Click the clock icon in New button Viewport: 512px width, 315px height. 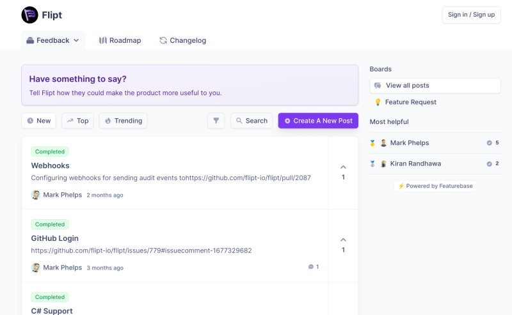[x=30, y=121]
